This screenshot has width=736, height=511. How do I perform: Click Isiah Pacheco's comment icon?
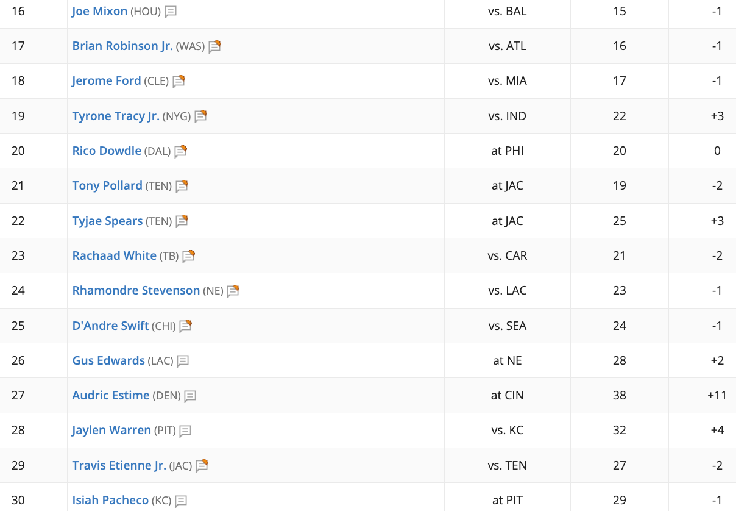tap(181, 501)
